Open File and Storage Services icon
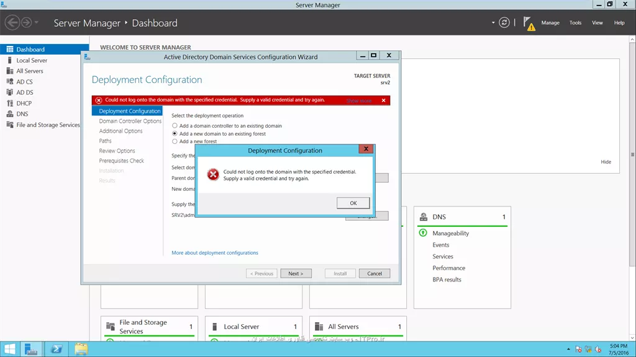The height and width of the screenshot is (357, 636). pyautogui.click(x=10, y=125)
